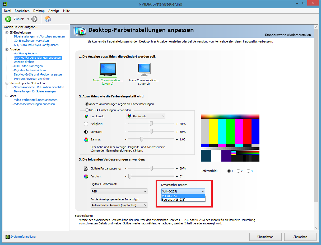
Task: Click the forward arrow navigation icon
Action: tap(34, 19)
